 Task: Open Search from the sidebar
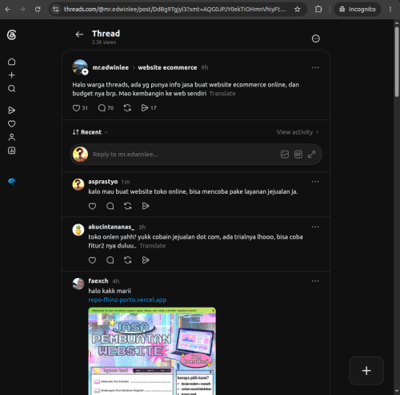coord(11,88)
